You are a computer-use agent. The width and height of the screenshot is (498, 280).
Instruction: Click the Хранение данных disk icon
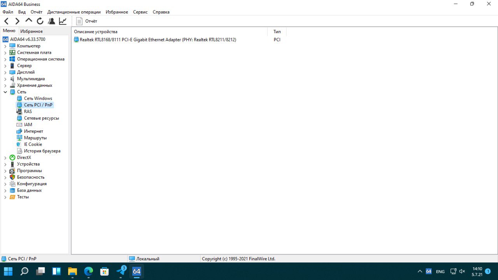12,85
